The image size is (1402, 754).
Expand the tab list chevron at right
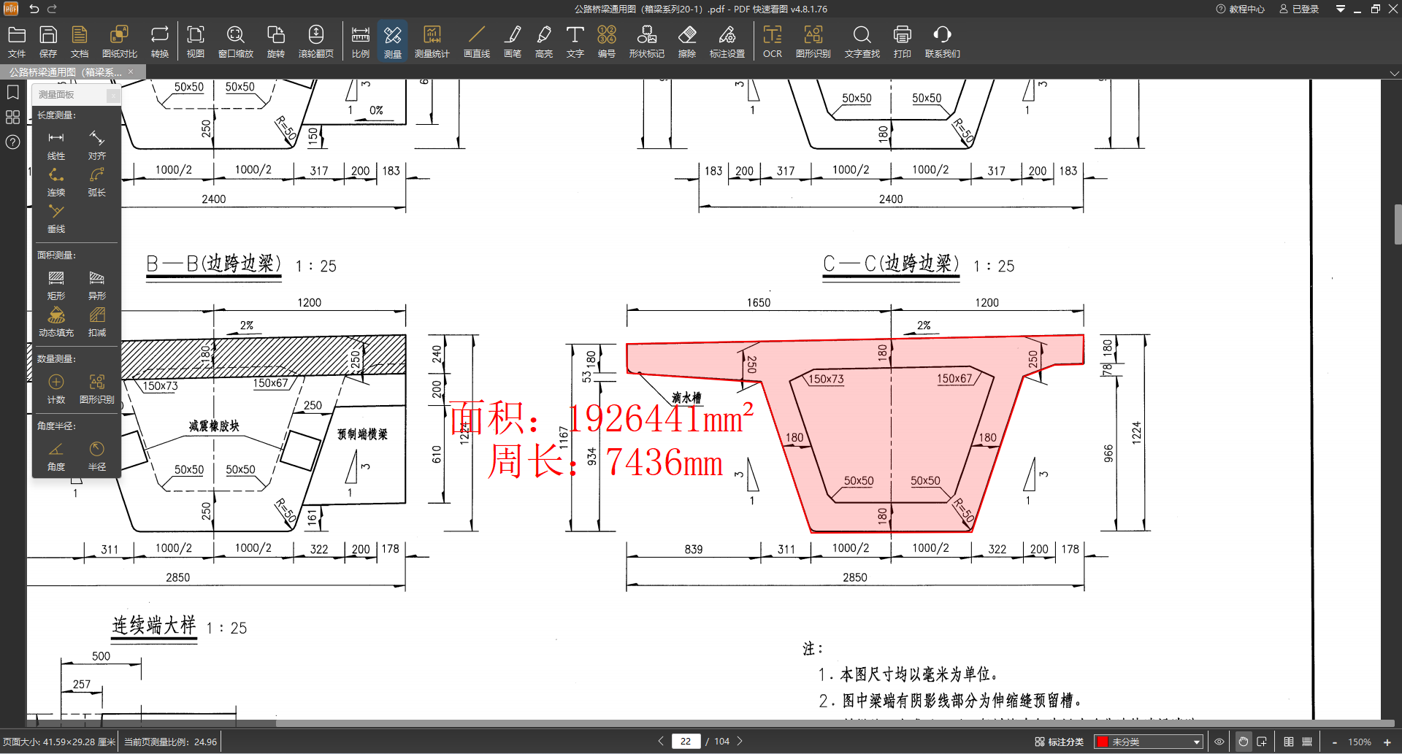coord(1394,73)
